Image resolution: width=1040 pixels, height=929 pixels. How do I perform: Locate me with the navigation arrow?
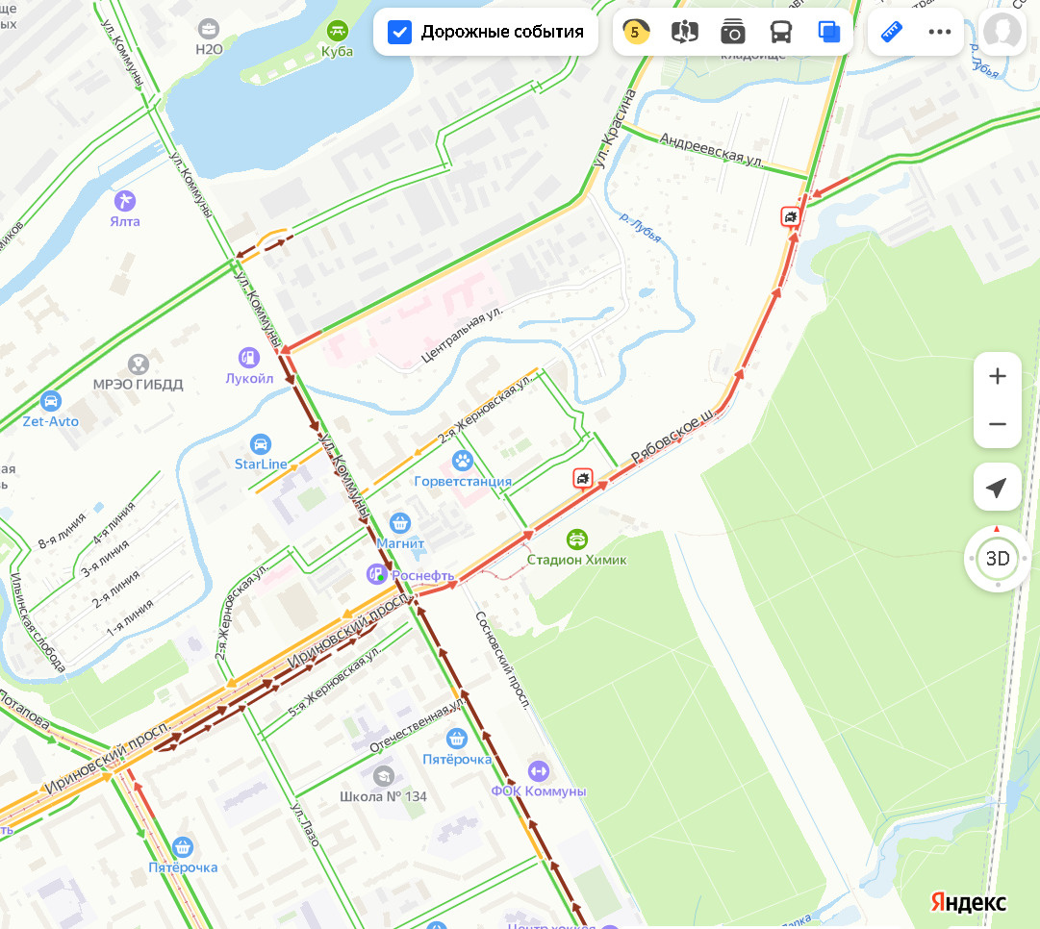[997, 488]
